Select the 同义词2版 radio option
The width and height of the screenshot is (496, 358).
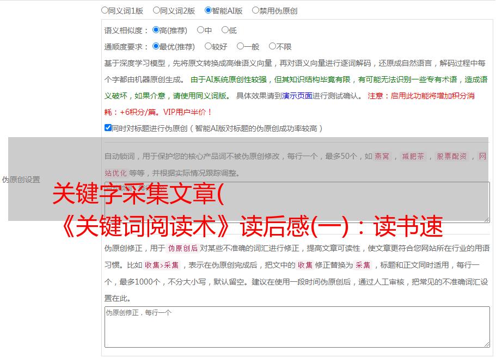(156, 10)
